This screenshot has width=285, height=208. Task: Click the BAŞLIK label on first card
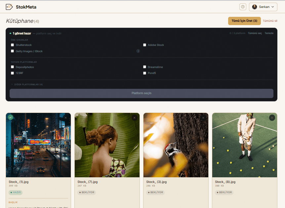pyautogui.click(x=13, y=202)
